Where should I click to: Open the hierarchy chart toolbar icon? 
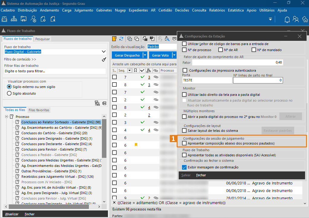click(14, 19)
